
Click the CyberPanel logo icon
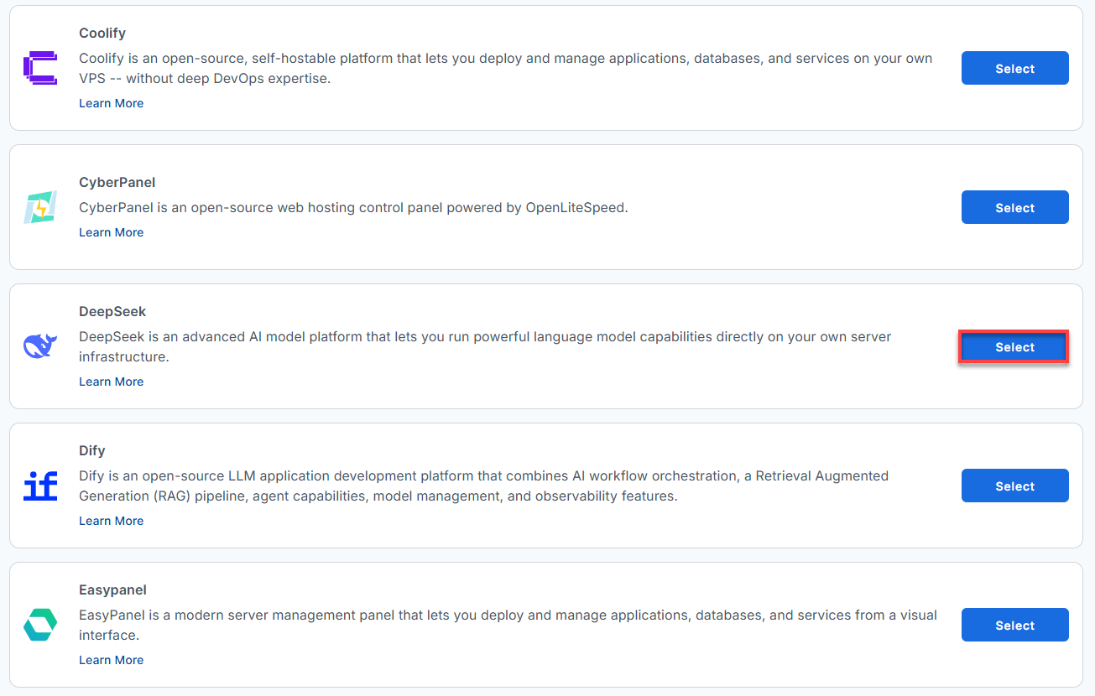click(40, 207)
